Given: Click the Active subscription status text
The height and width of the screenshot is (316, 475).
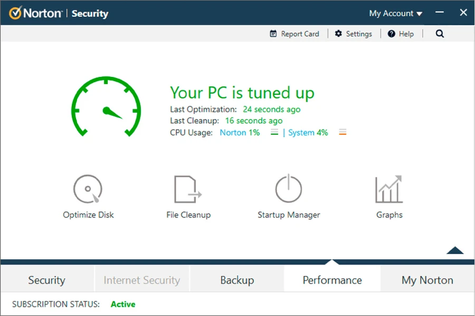Looking at the screenshot, I should [x=123, y=304].
